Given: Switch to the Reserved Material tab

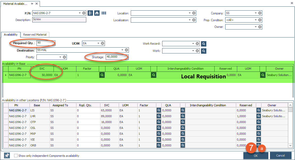Looking at the screenshot, I should pos(35,35).
